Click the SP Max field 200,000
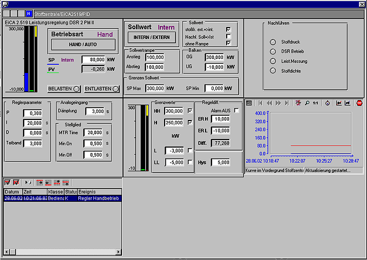367x260 pixels. tap(155, 89)
